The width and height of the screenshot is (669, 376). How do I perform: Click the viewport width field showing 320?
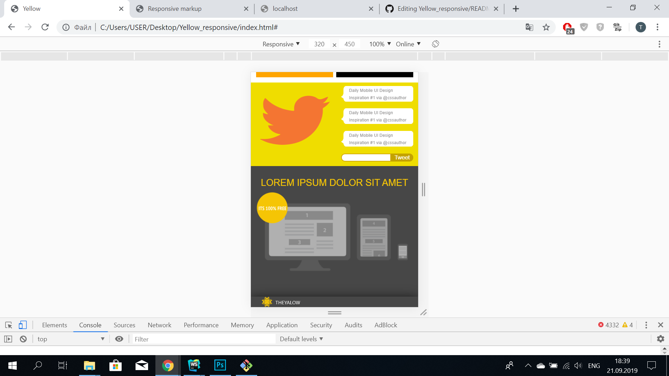click(319, 44)
